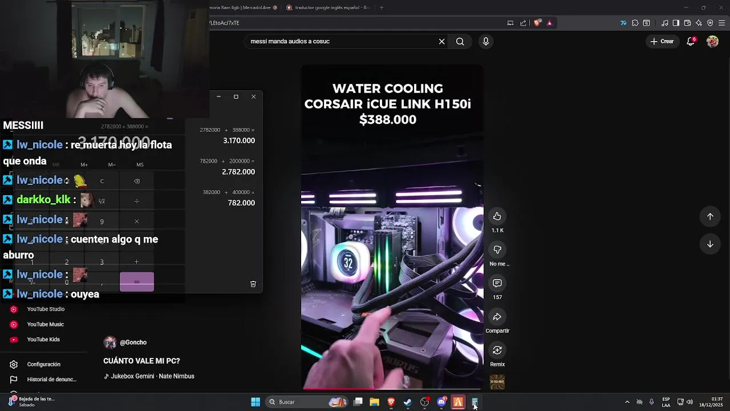Open File Explorer from taskbar

pos(375,402)
